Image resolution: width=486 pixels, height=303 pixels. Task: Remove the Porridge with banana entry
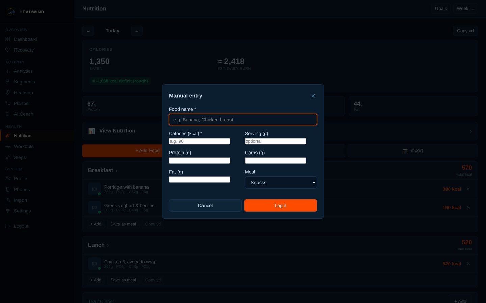click(468, 189)
